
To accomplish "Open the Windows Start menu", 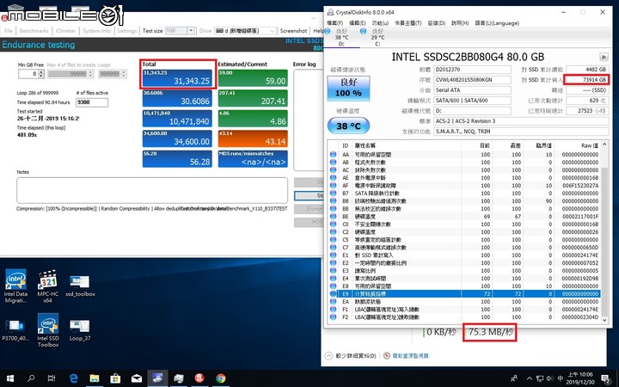I will 10,378.
